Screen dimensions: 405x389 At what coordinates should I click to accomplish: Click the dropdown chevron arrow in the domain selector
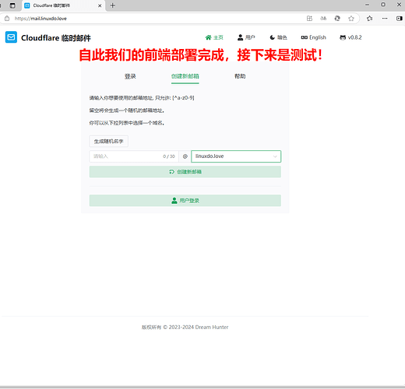(x=275, y=156)
